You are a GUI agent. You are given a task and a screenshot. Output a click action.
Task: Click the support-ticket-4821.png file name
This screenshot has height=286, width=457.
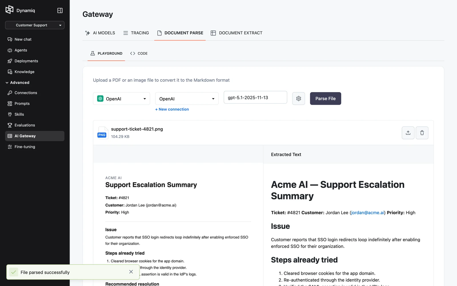click(x=137, y=129)
